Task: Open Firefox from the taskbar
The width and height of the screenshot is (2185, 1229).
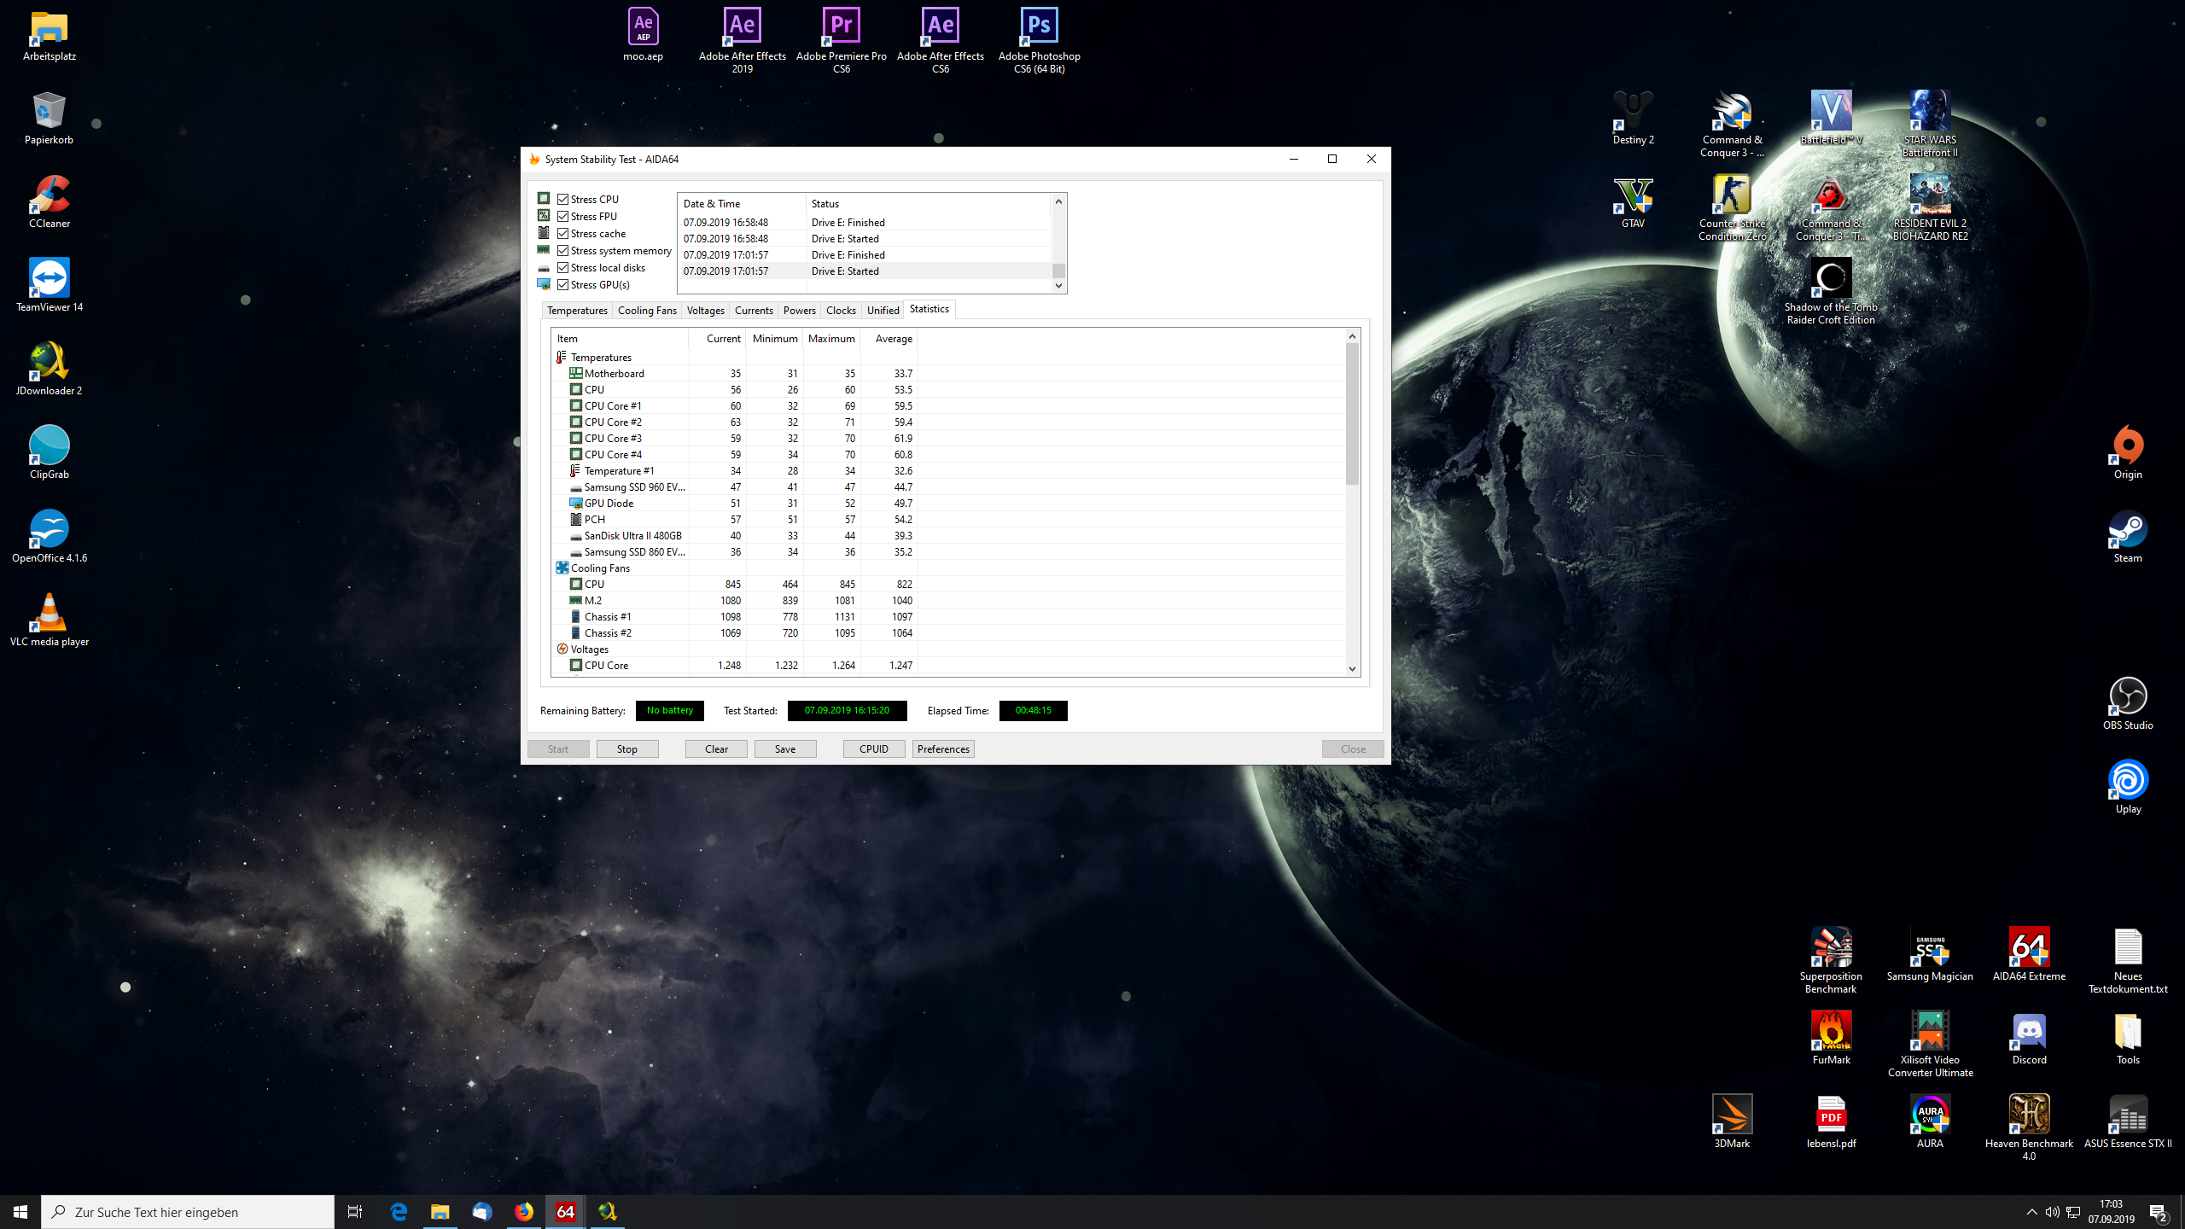Action: (524, 1212)
